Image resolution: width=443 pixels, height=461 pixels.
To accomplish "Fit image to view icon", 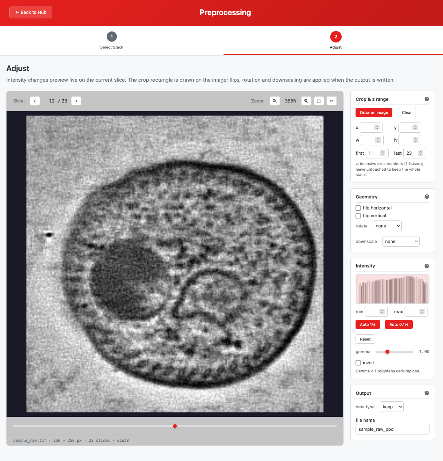I will 319,101.
